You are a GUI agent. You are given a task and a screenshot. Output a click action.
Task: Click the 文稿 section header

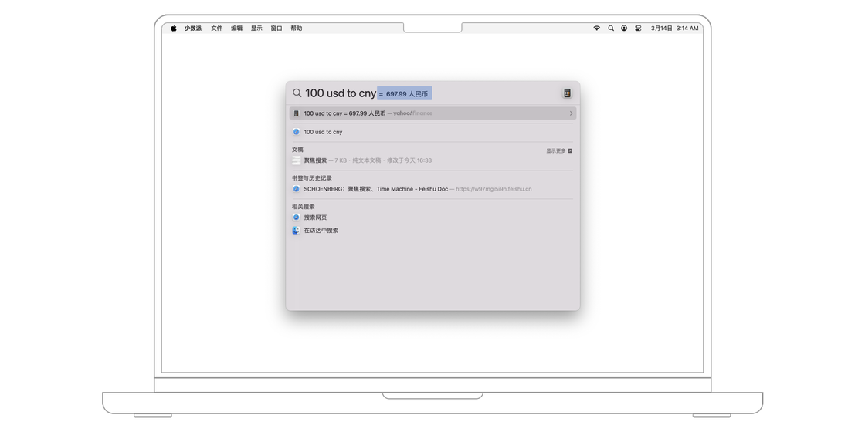298,150
